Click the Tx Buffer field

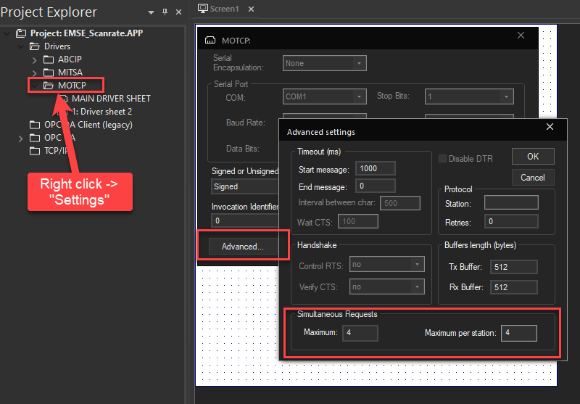coord(514,267)
